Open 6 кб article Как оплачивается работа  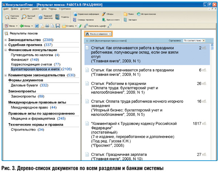click(x=147, y=72)
